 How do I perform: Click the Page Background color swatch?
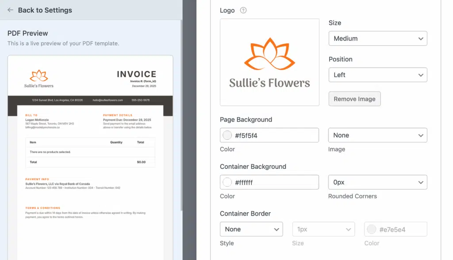(227, 135)
